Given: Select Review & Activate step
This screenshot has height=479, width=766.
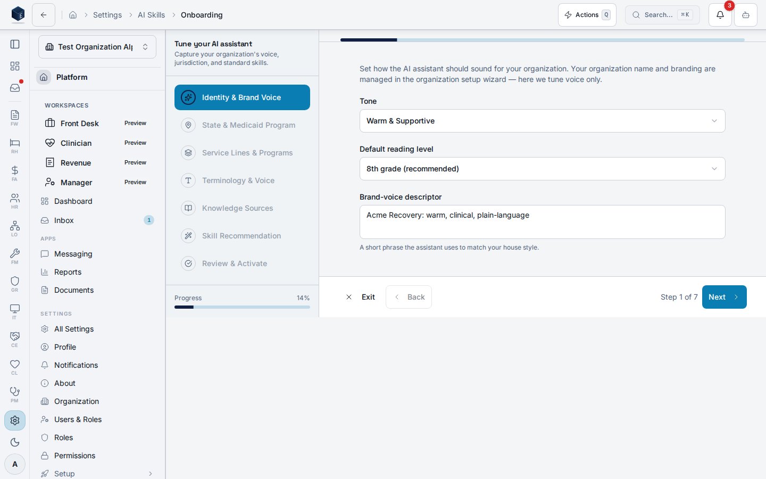Looking at the screenshot, I should (x=242, y=263).
